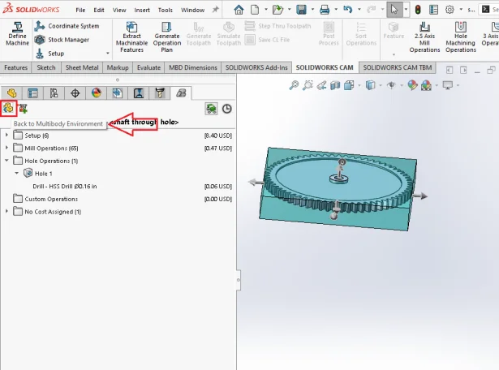This screenshot has height=370, width=499.
Task: Toggle the Hide/Show Items eye icon
Action: [393, 85]
